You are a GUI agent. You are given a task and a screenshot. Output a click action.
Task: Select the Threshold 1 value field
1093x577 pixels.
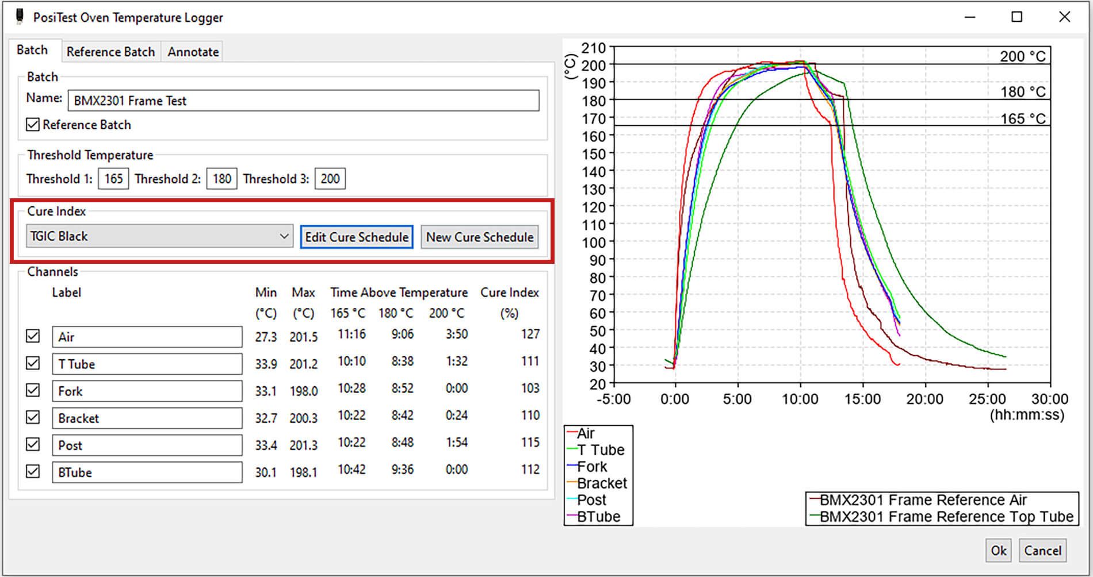[113, 178]
